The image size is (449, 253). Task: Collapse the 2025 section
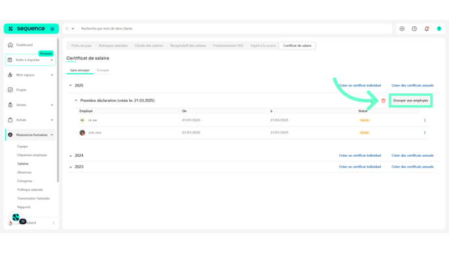(70, 86)
